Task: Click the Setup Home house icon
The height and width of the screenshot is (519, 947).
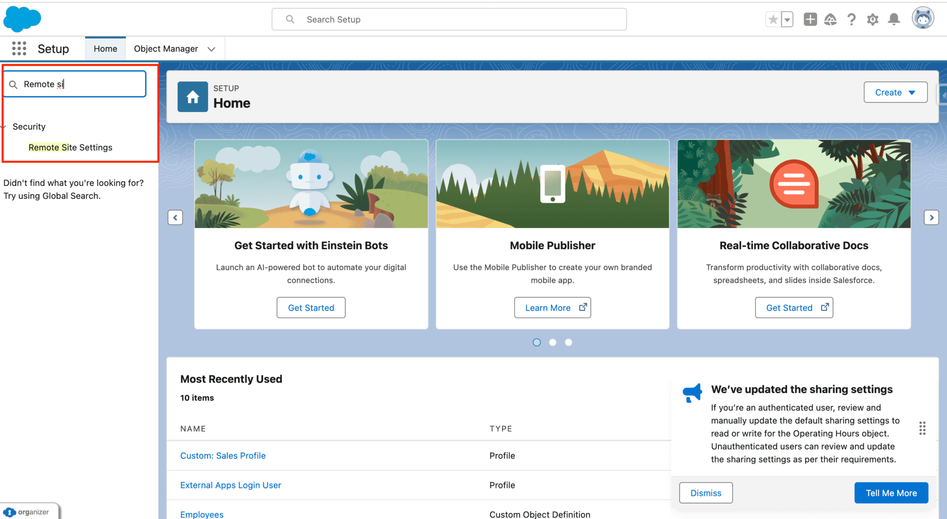Action: tap(192, 96)
